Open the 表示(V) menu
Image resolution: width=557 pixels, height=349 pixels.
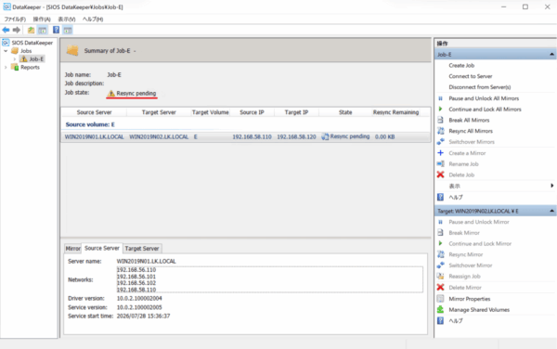point(67,19)
